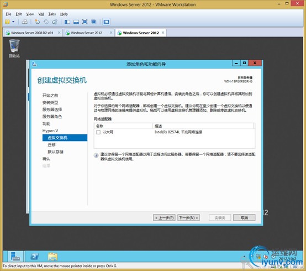Open the snapshot manager icon

(55, 22)
